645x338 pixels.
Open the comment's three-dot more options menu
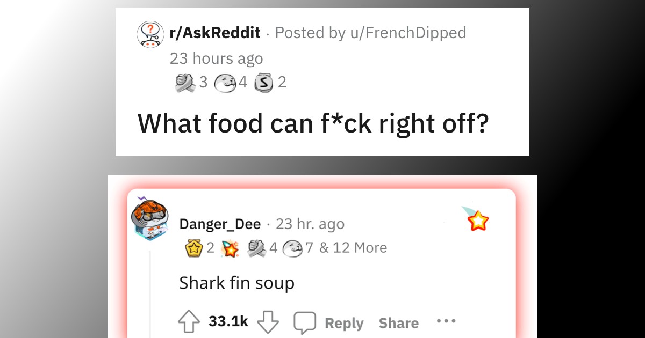pyautogui.click(x=446, y=321)
